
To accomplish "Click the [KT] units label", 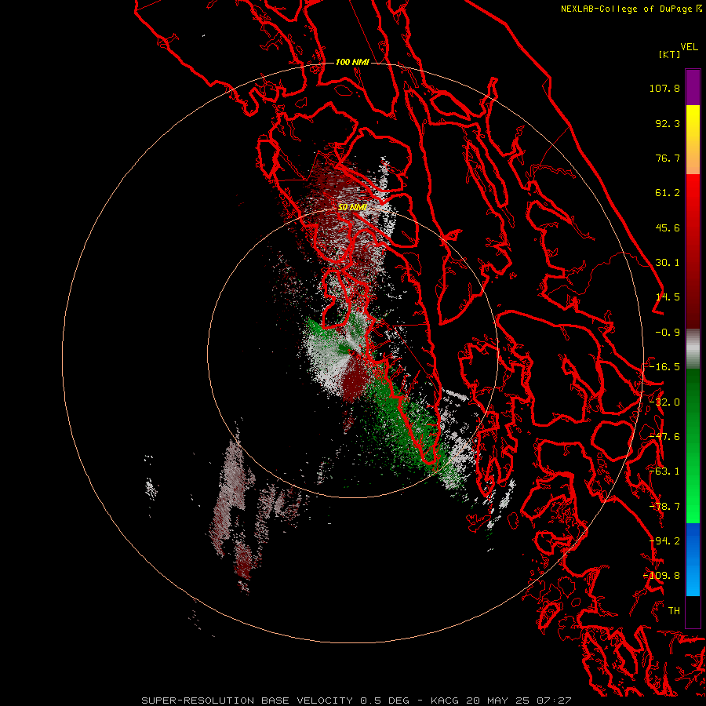I will point(670,54).
